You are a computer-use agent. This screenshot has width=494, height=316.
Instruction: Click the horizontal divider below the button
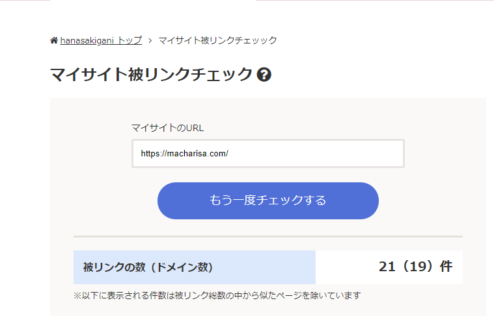tap(268, 236)
